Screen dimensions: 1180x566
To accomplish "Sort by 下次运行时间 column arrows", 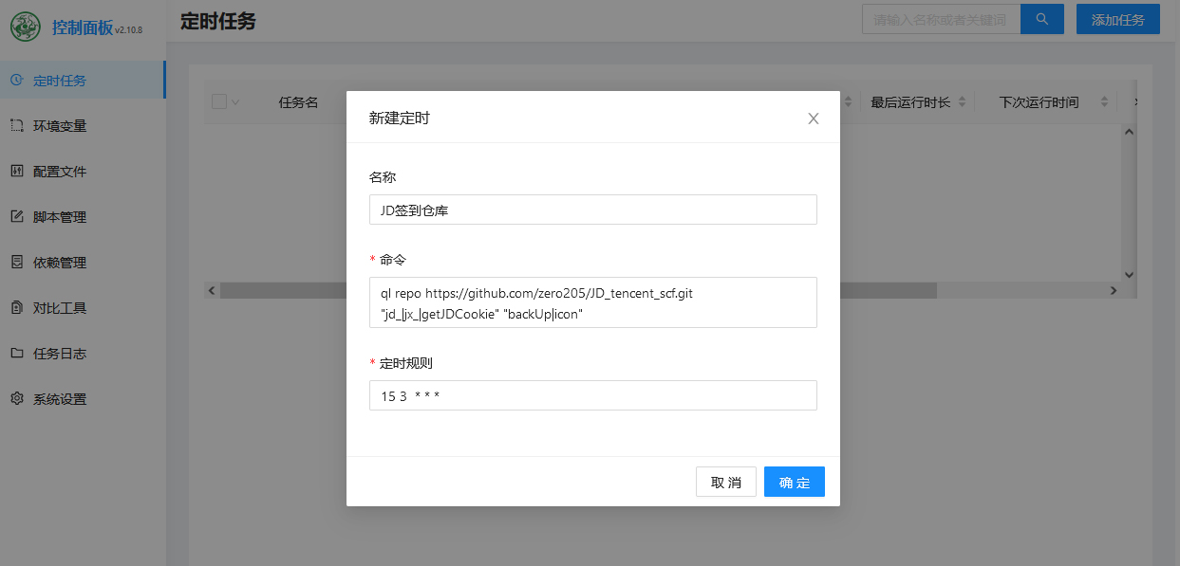I will [1104, 102].
